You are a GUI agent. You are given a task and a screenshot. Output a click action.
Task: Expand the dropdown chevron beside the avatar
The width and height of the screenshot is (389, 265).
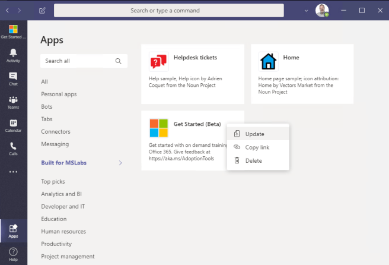(x=306, y=11)
